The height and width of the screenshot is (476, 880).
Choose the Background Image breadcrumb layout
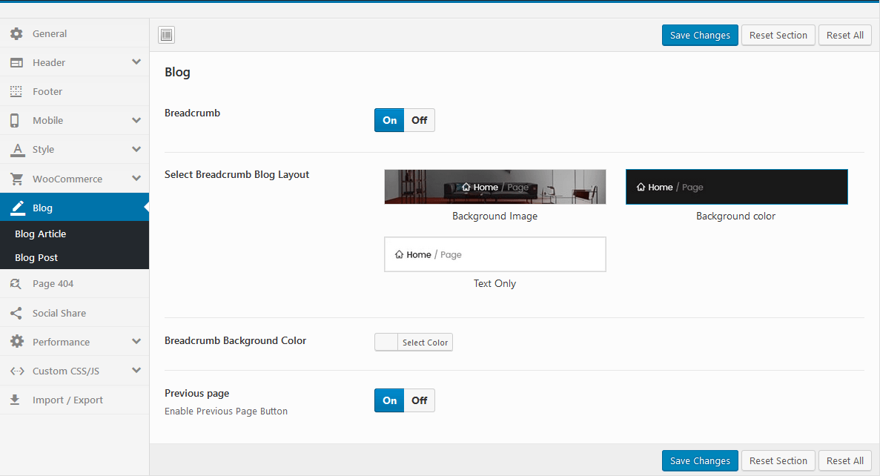coord(495,187)
